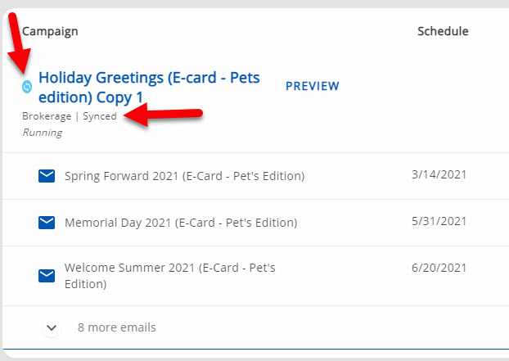Expand the list with the chevron arrow
The image size is (509, 361).
52,327
